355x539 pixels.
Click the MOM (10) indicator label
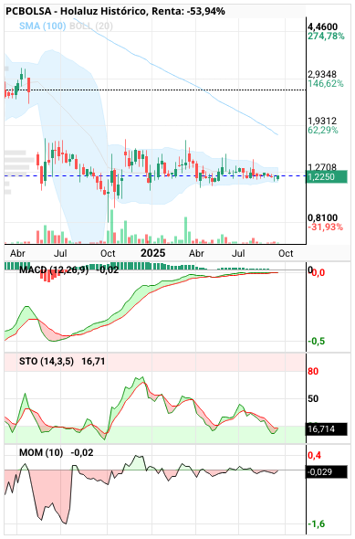click(41, 453)
